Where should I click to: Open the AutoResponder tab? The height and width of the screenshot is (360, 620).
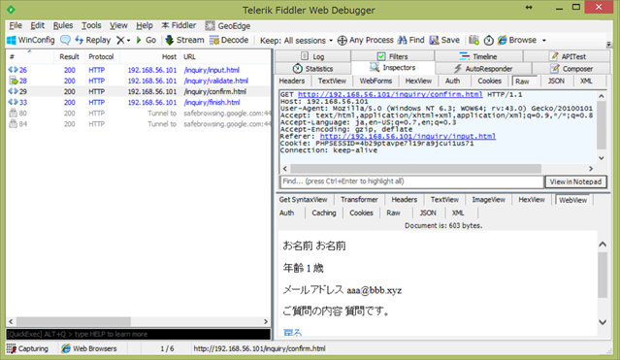[483, 69]
